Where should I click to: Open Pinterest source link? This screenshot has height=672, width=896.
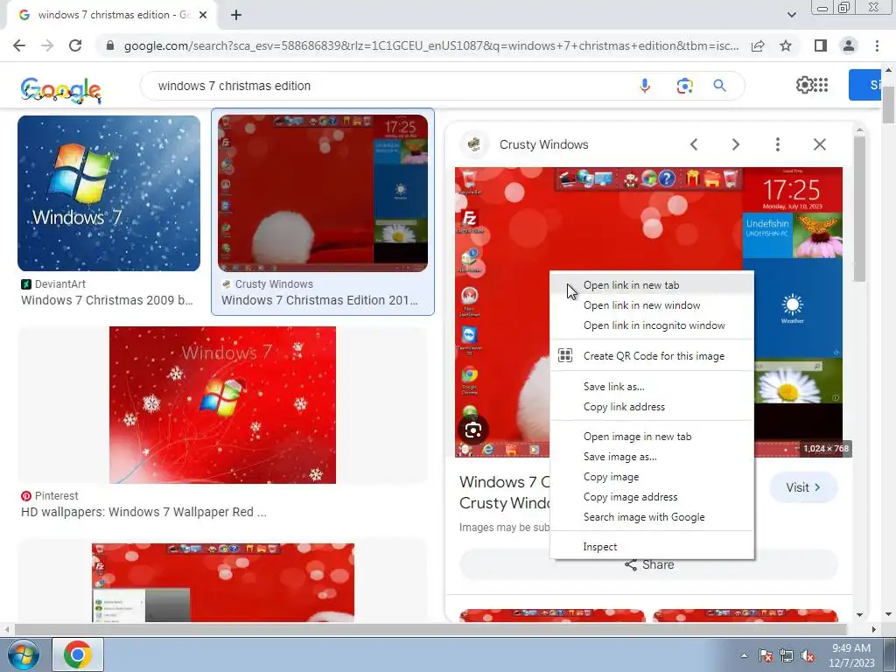coord(50,496)
